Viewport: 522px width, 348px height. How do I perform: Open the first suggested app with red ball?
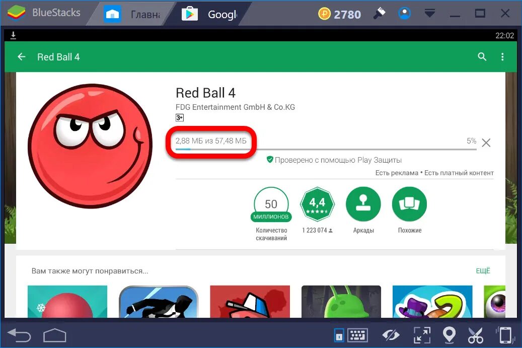point(67,301)
